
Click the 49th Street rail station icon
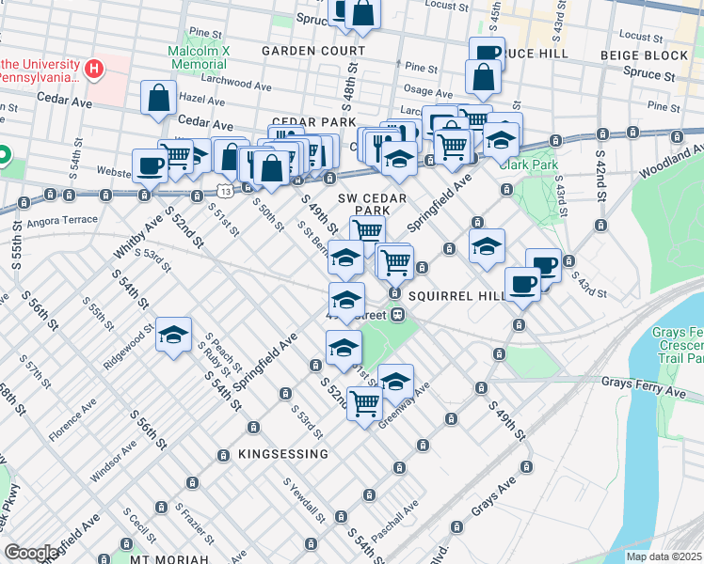(397, 315)
